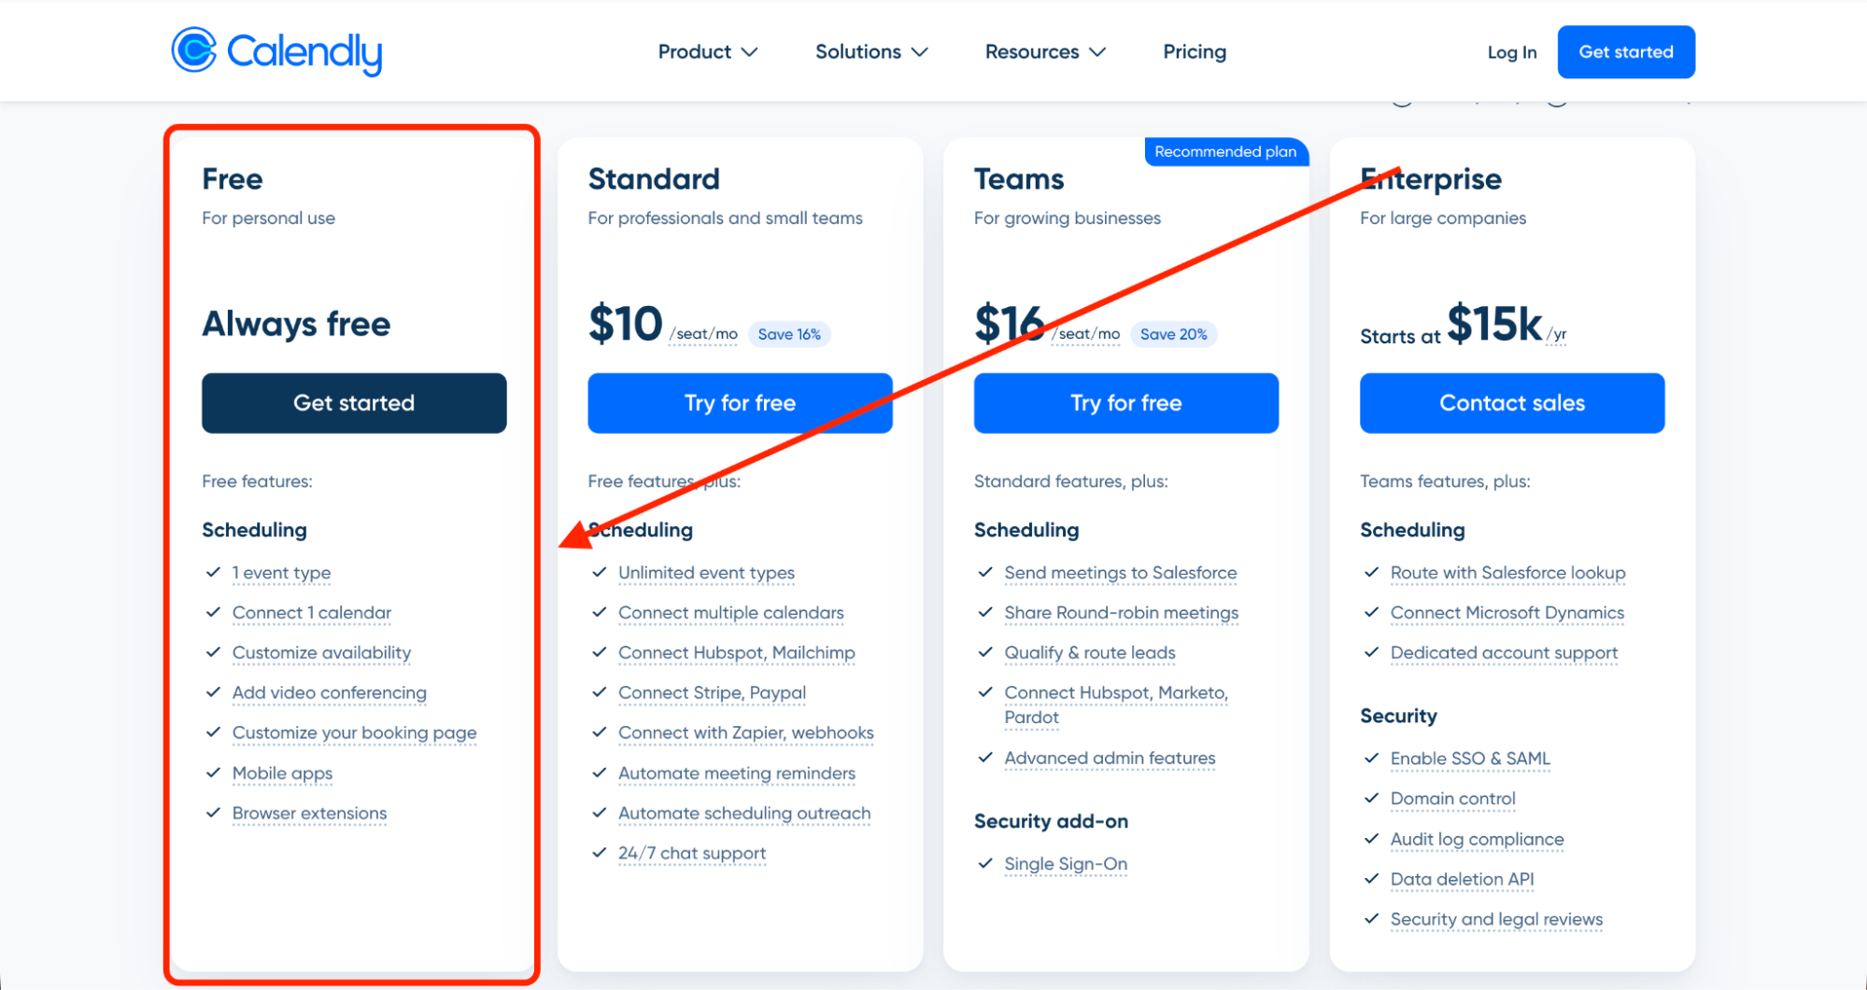Click the checkmark beside "Unlimited event types"
This screenshot has height=990, width=1867.
coord(599,573)
